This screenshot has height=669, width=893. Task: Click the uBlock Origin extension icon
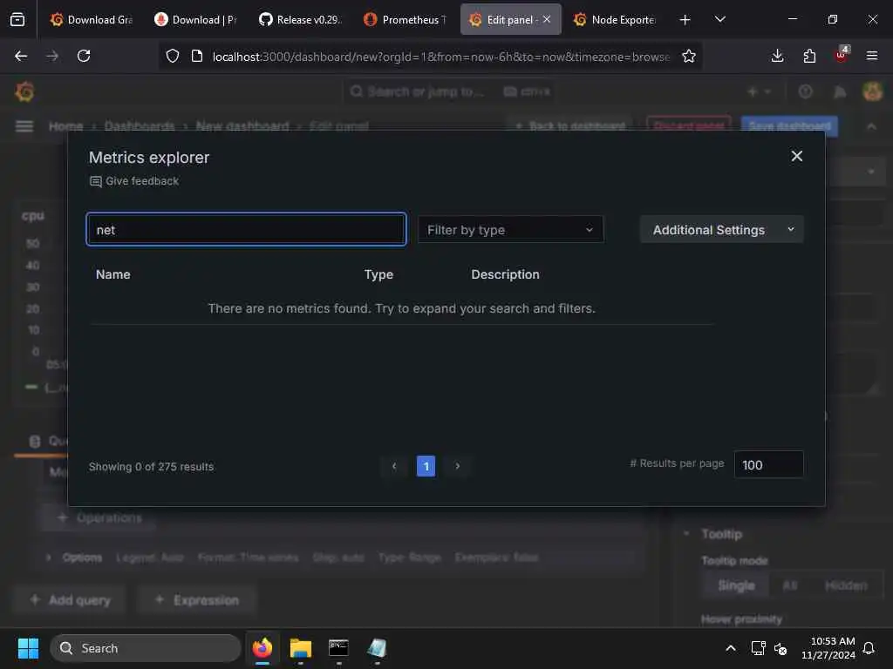click(842, 55)
